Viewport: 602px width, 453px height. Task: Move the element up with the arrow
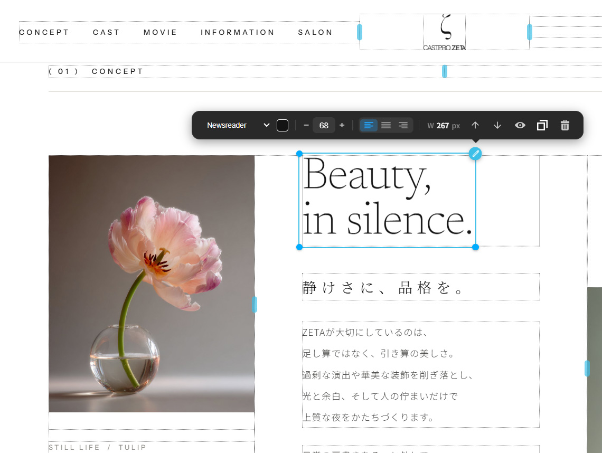(475, 125)
